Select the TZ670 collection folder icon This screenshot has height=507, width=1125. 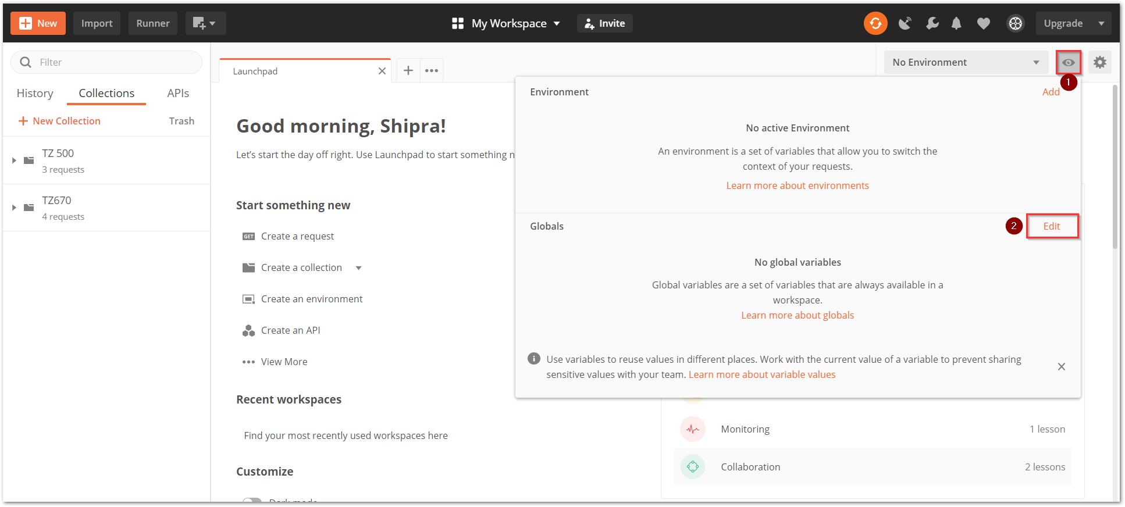29,208
